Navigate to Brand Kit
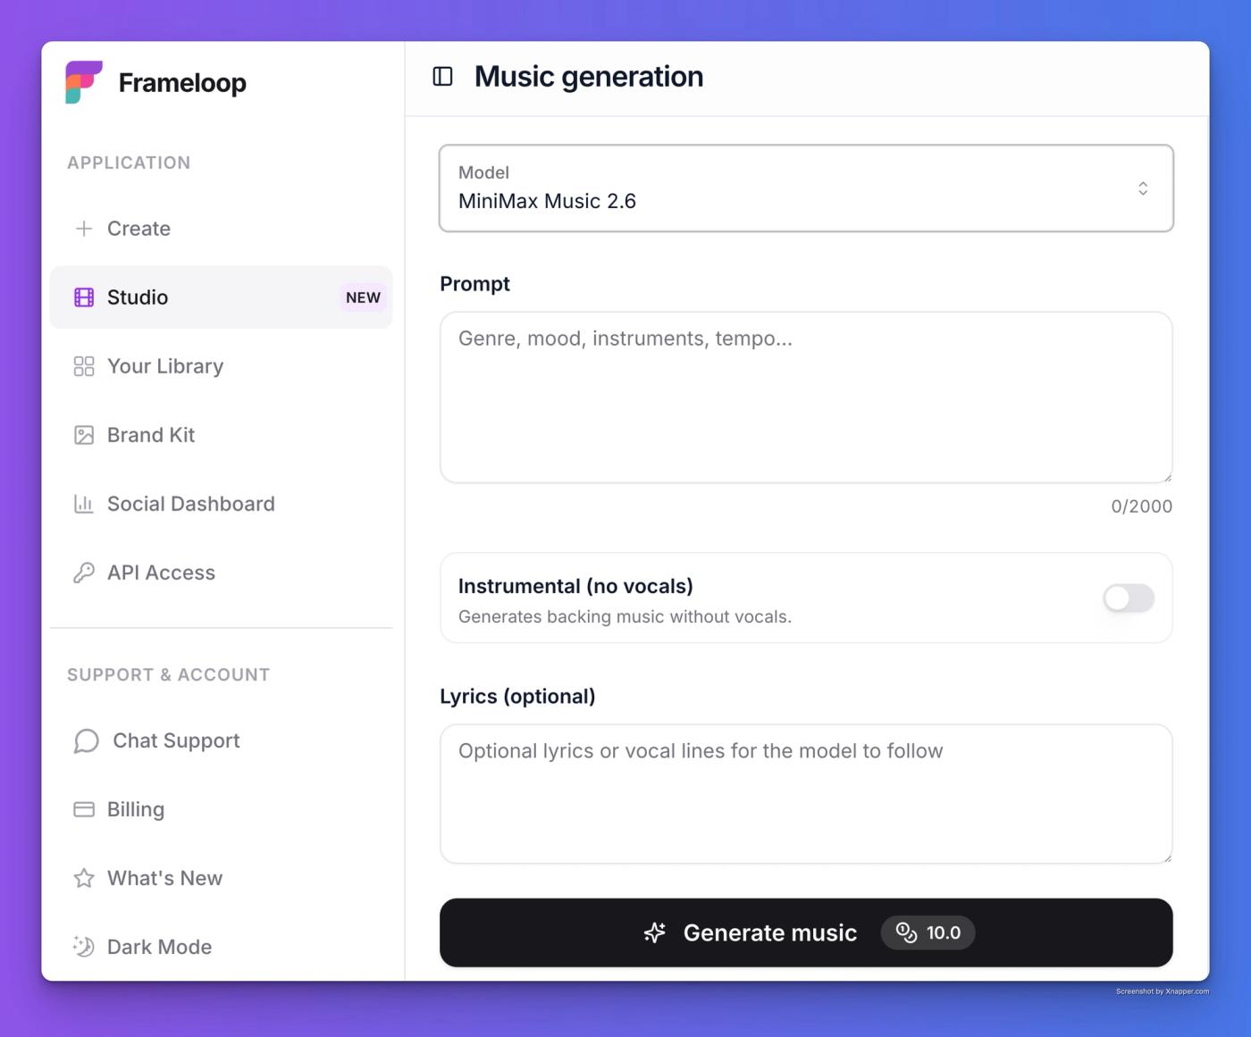This screenshot has height=1037, width=1251. tap(221, 435)
